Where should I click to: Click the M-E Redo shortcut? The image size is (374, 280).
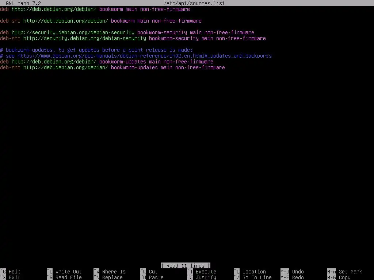(292, 277)
